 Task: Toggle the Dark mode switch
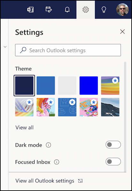click(x=113, y=145)
